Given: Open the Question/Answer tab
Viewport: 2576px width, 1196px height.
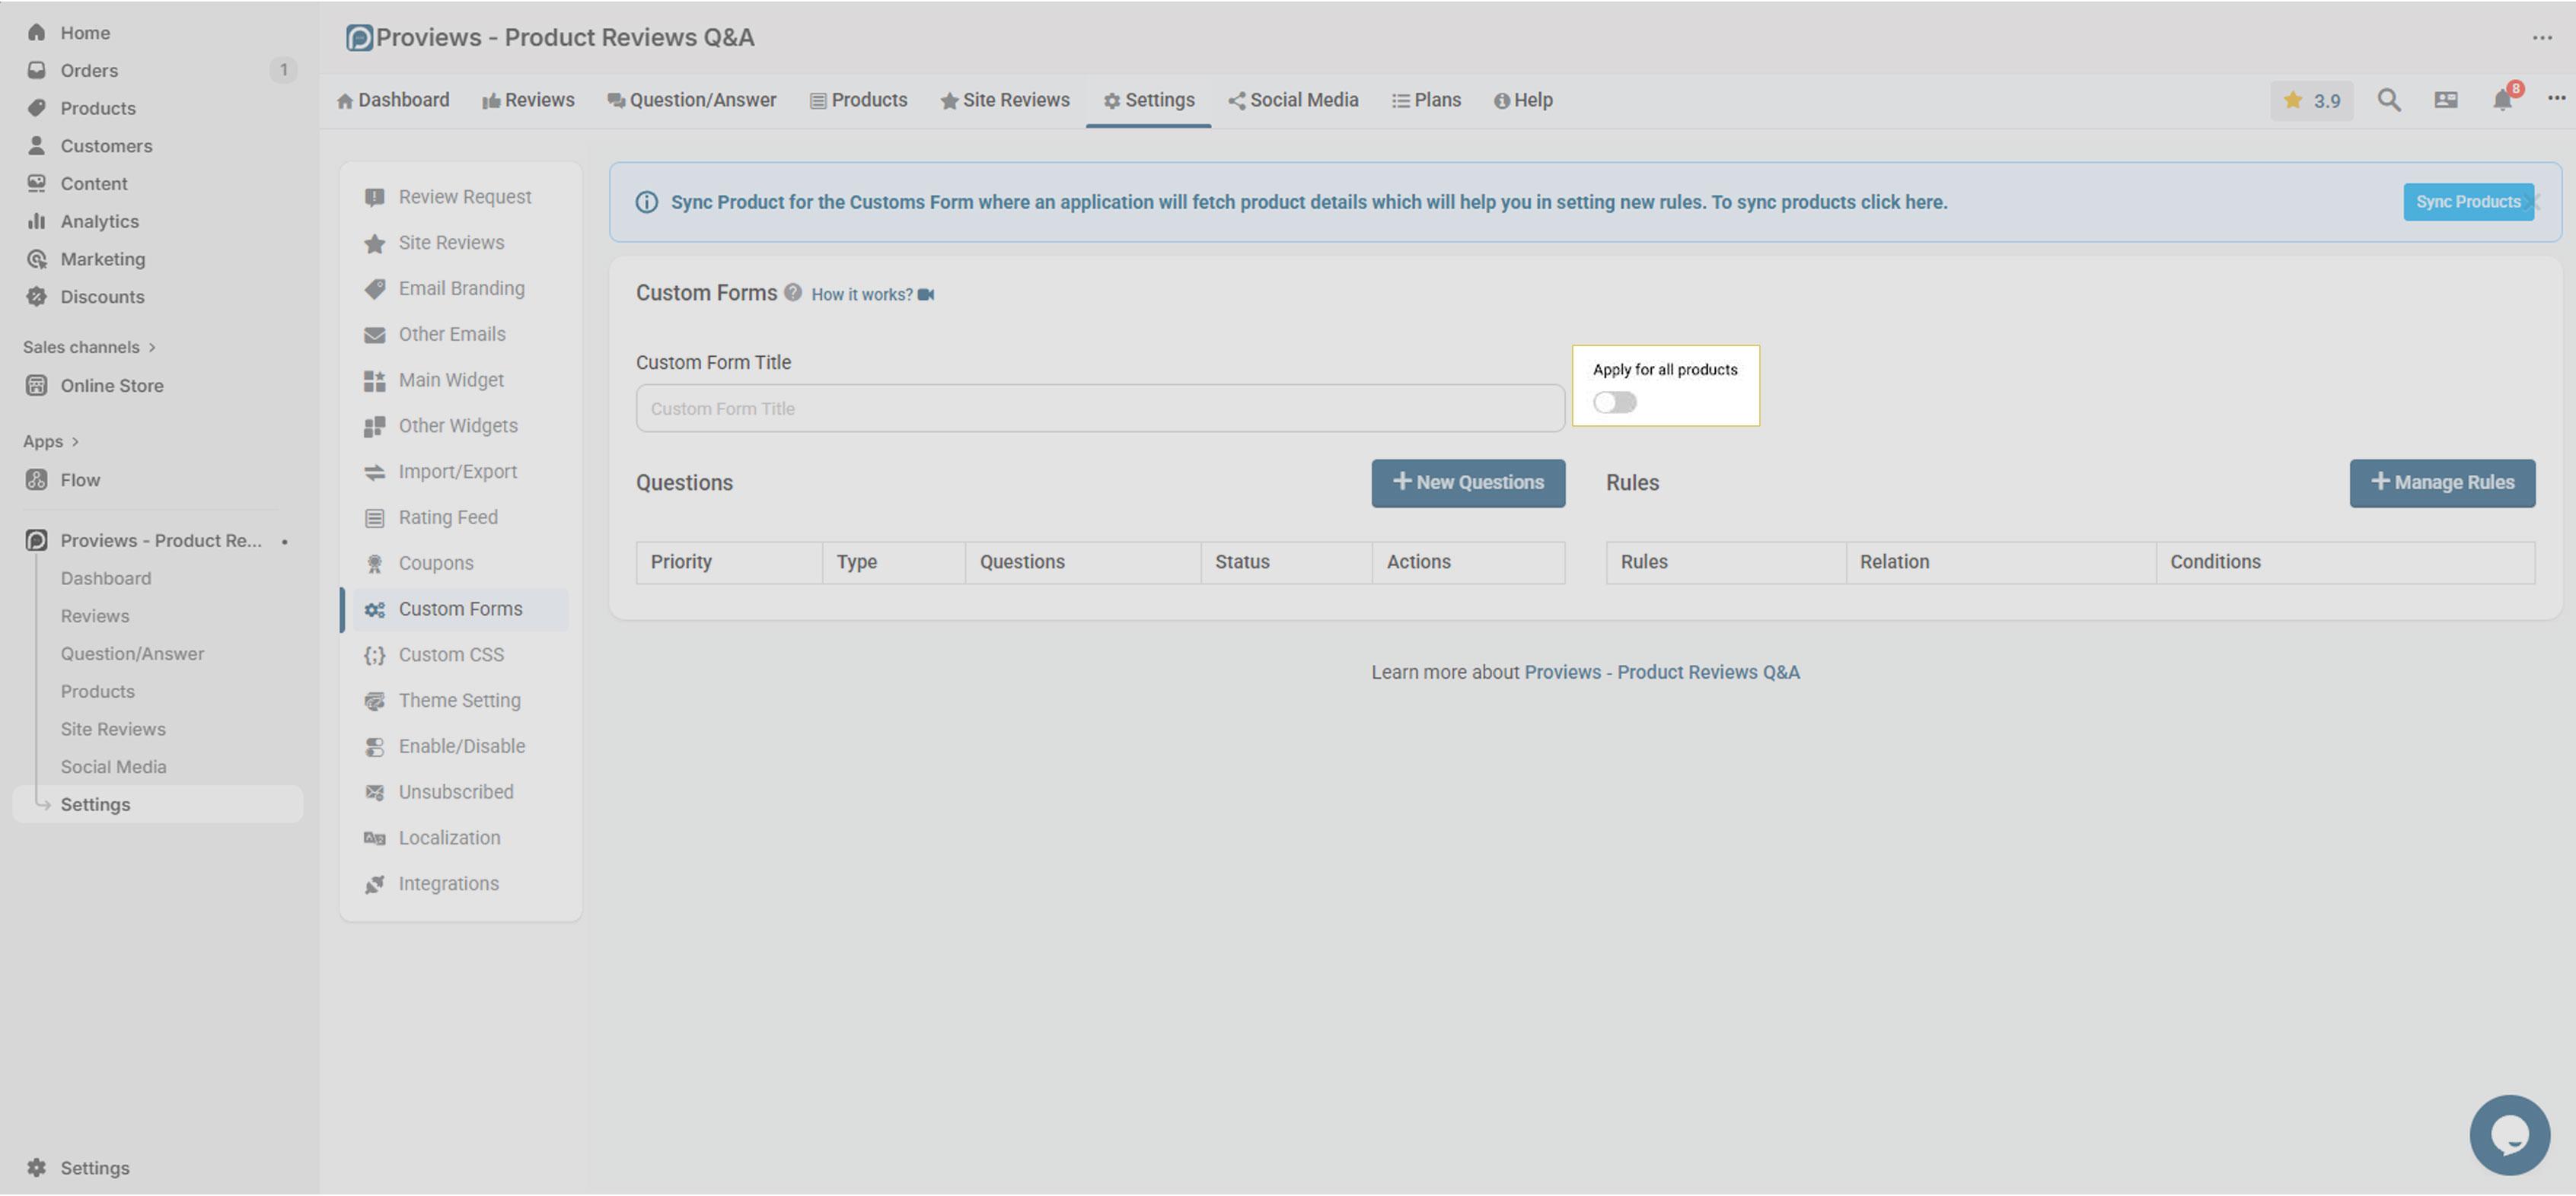Looking at the screenshot, I should (691, 100).
